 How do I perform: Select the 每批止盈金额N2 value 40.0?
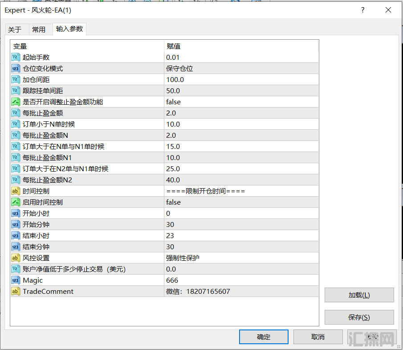tap(241, 180)
